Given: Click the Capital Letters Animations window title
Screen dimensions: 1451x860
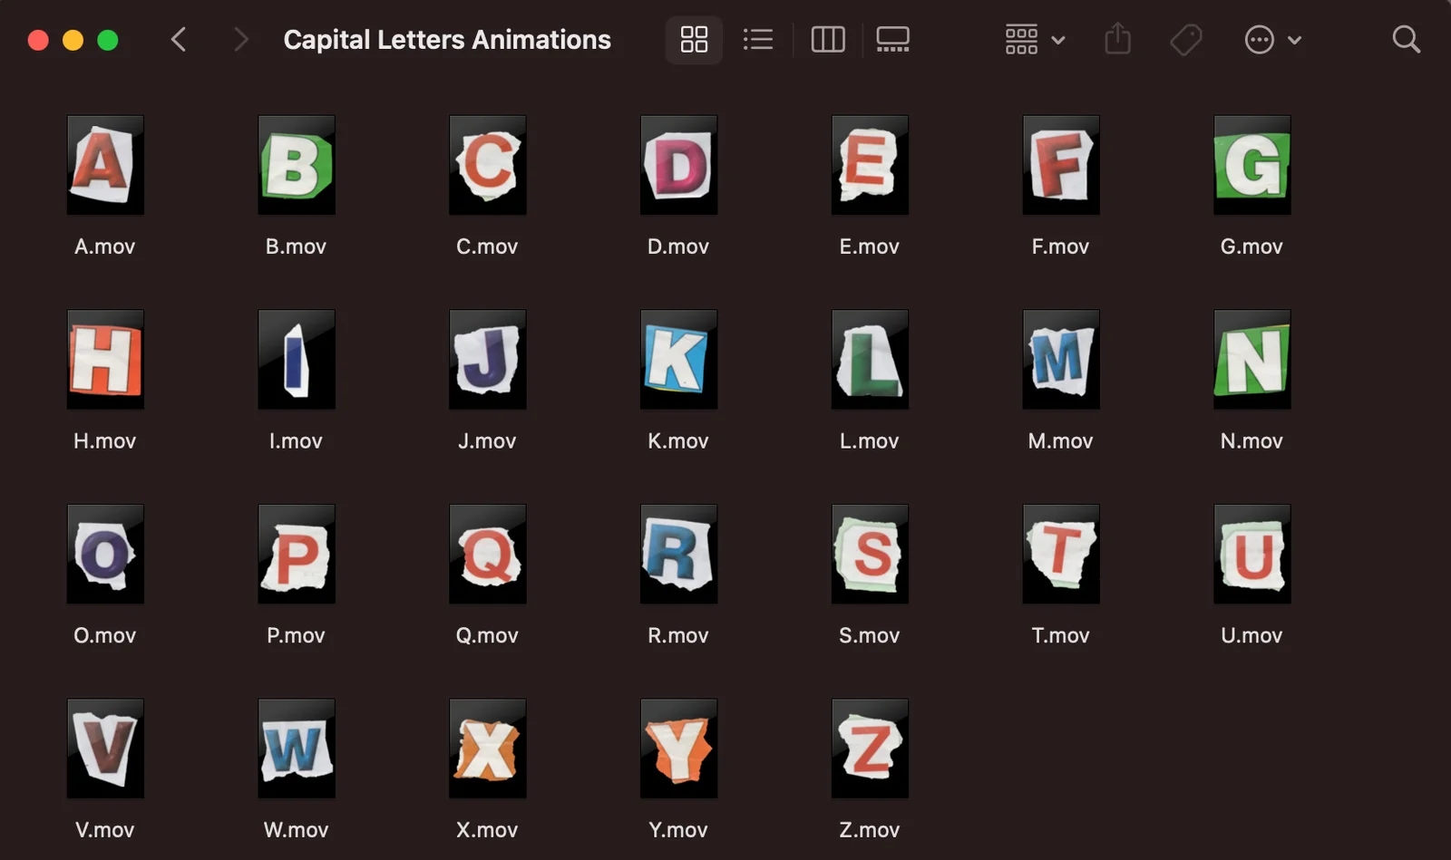Looking at the screenshot, I should point(447,40).
